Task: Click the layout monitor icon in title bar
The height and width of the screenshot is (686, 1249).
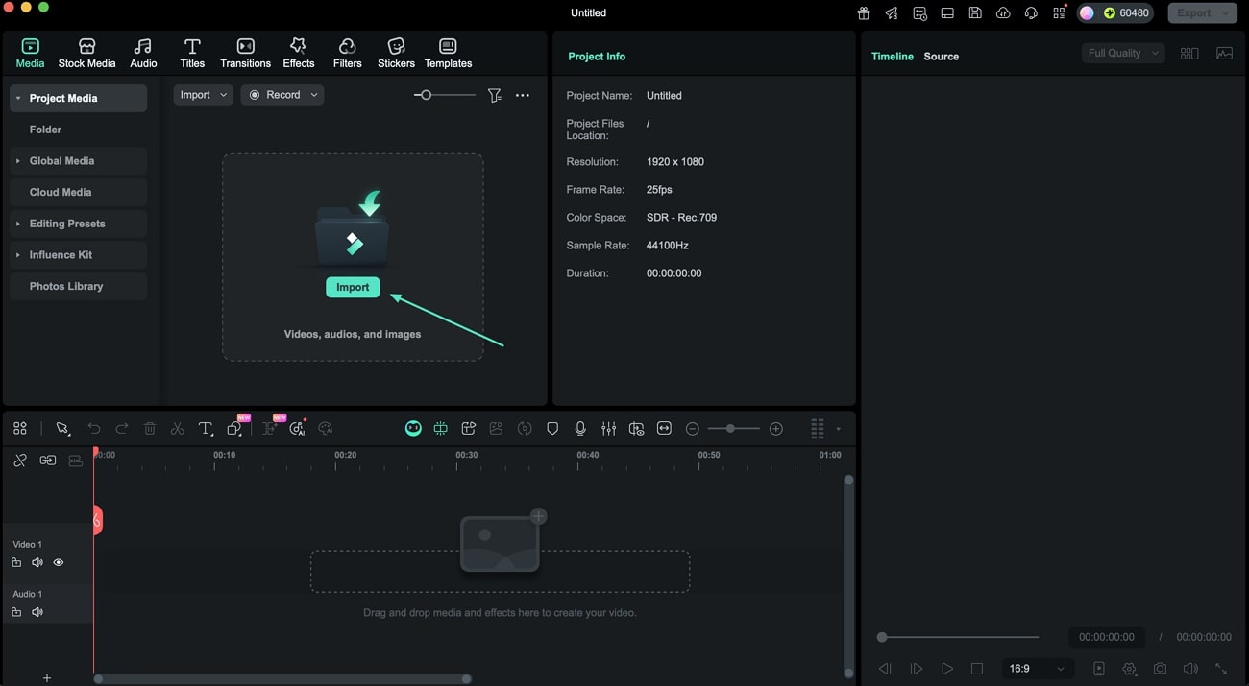Action: pyautogui.click(x=947, y=13)
